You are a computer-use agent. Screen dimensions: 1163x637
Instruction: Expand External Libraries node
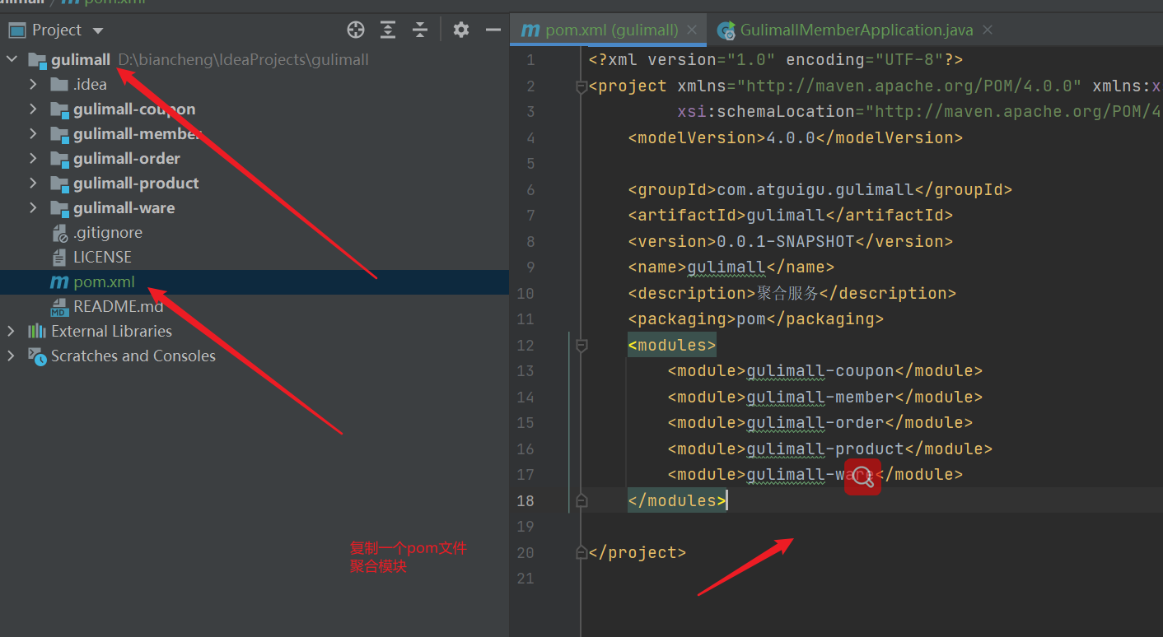tap(12, 331)
